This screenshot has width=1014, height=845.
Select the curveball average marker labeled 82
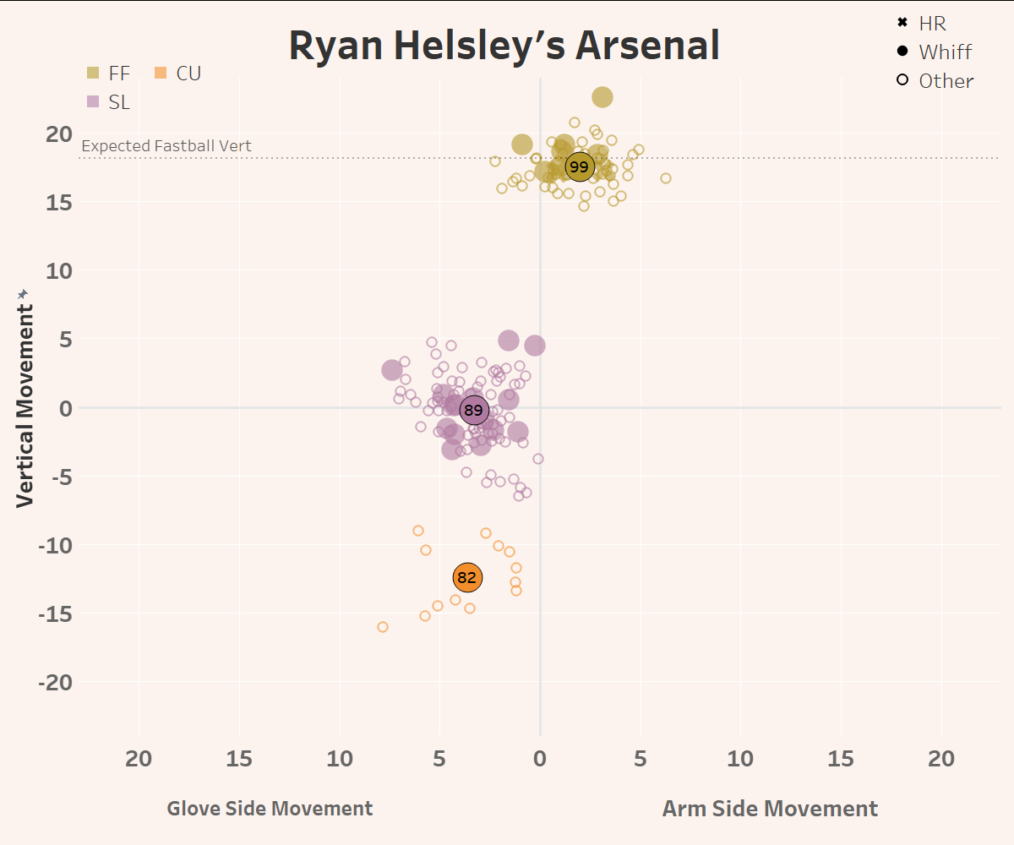[x=466, y=578]
